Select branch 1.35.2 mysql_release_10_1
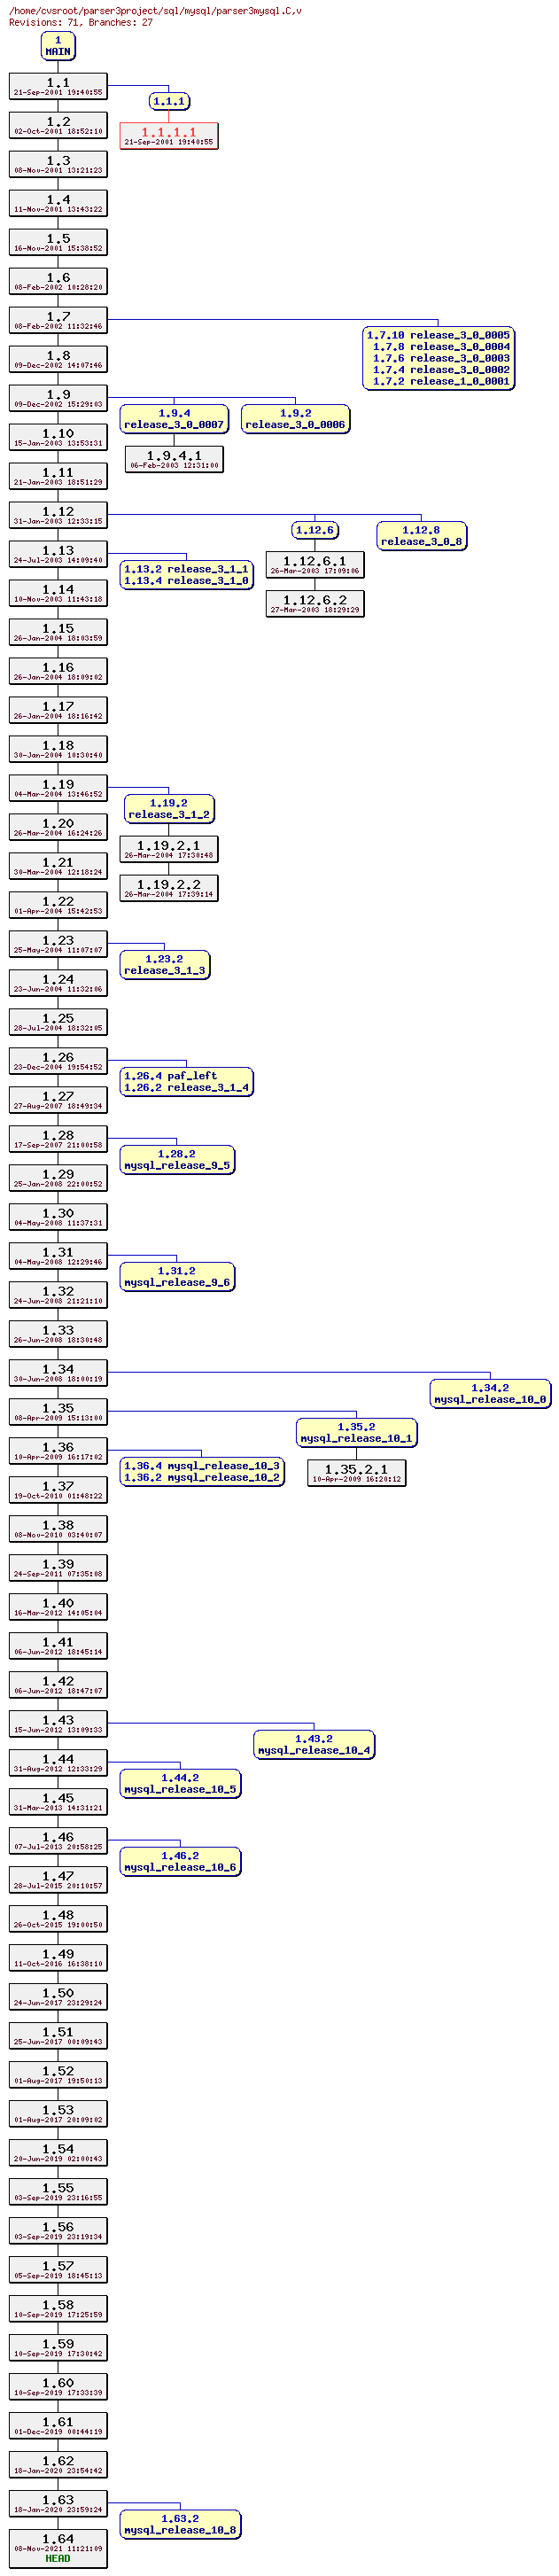 [x=356, y=1433]
